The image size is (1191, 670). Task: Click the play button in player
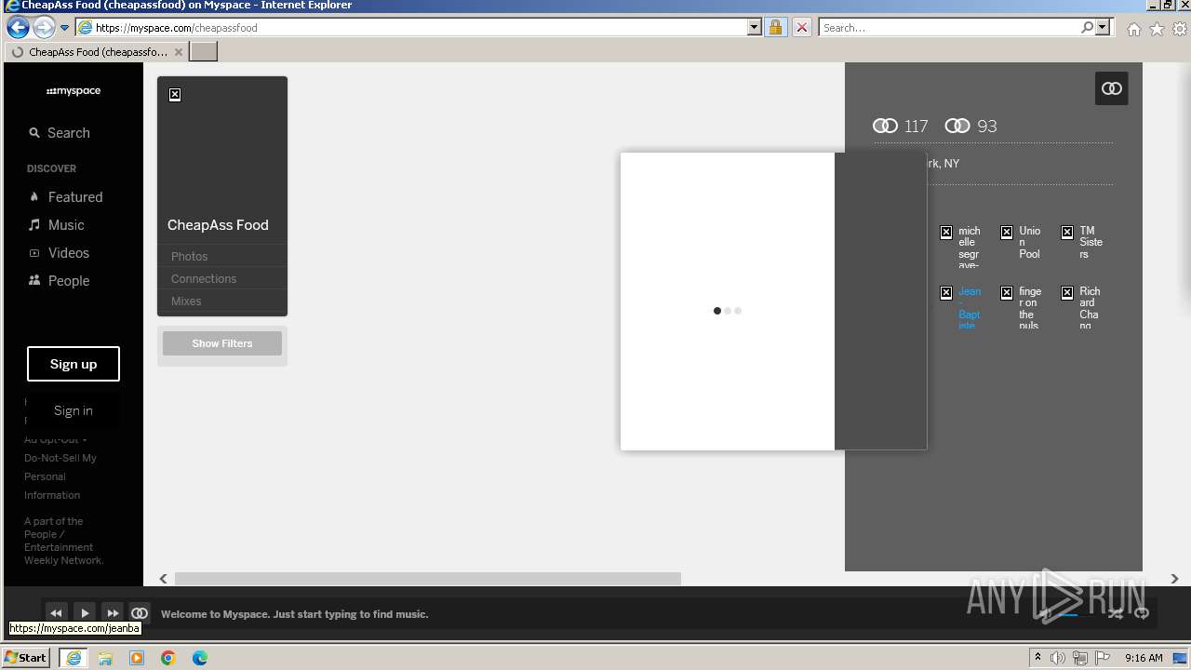pos(84,613)
